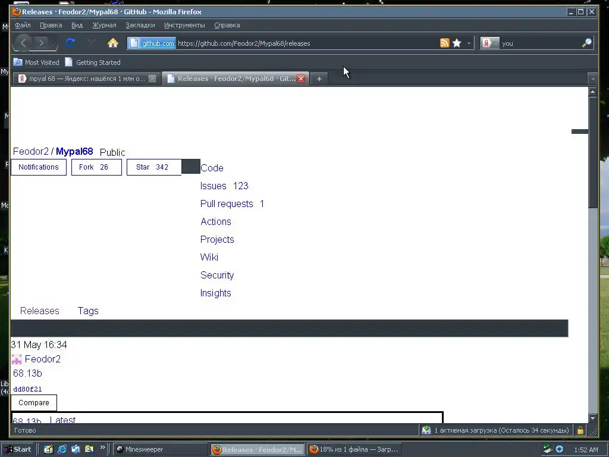Click the Forward navigation arrow

[x=42, y=43]
